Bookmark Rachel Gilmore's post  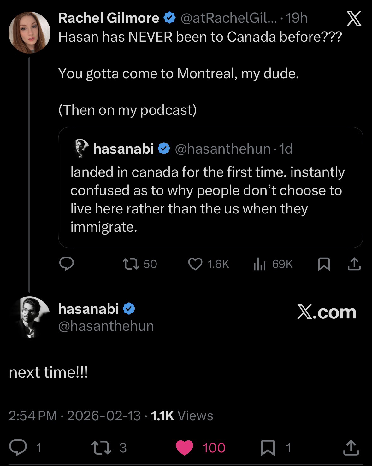point(324,264)
